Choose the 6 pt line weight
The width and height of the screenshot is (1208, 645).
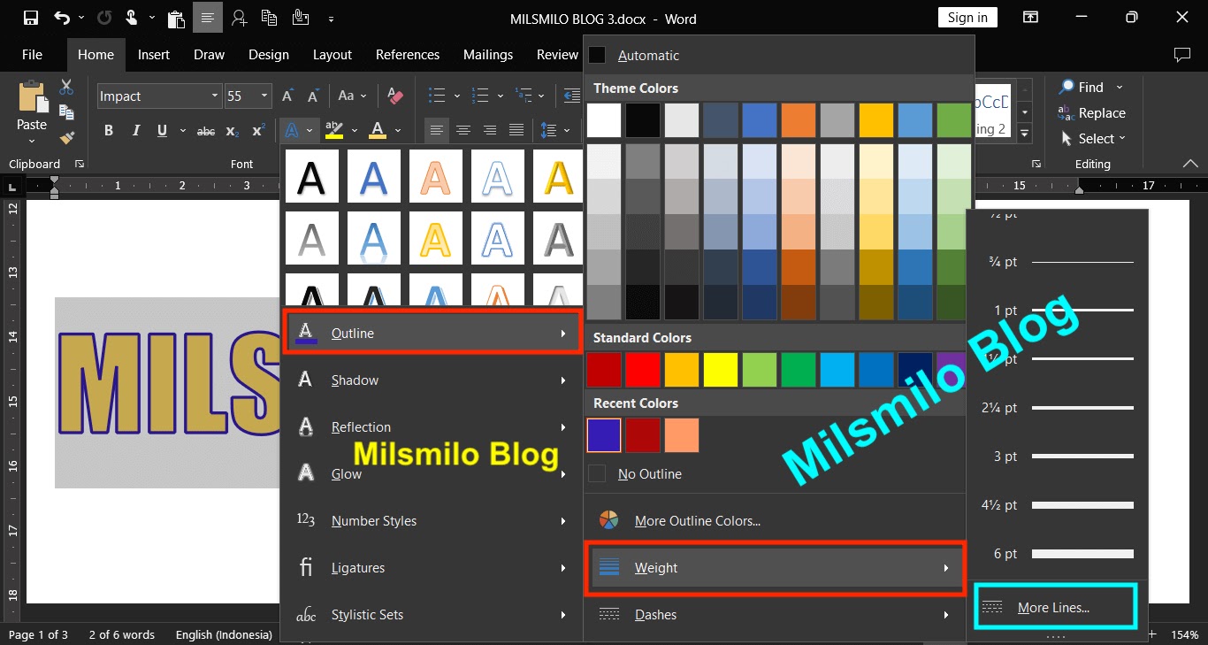click(x=1057, y=554)
